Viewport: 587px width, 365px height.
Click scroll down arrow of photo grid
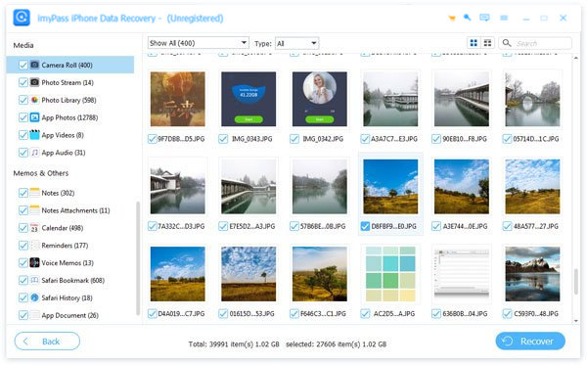576,320
